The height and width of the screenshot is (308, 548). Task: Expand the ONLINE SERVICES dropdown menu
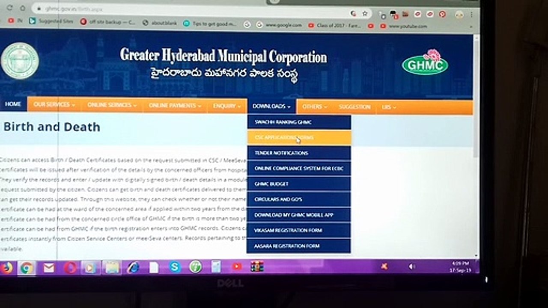[112, 105]
